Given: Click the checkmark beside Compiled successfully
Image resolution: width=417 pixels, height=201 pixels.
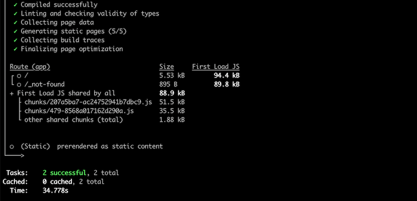Looking at the screenshot, I should click(x=15, y=5).
